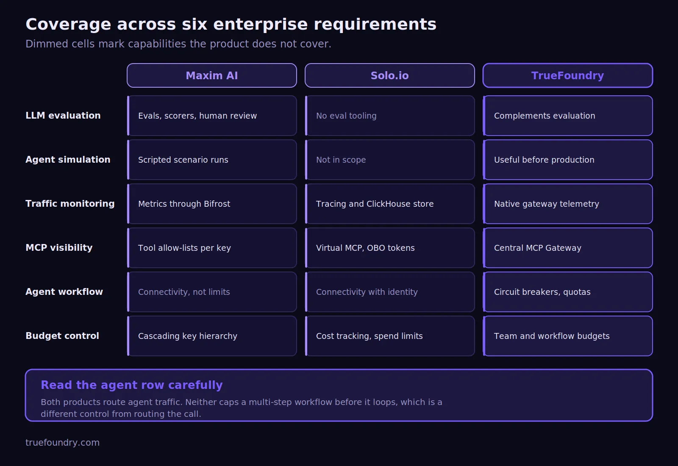Open the truefoundry.com link
The width and height of the screenshot is (678, 466).
pyautogui.click(x=62, y=443)
